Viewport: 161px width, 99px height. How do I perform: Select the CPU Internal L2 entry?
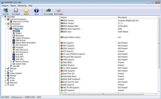[22, 50]
